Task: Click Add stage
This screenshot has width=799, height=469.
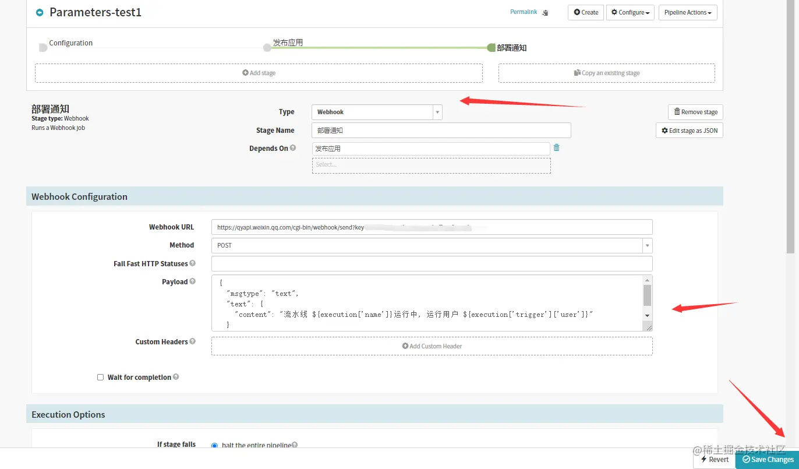Action: point(259,73)
